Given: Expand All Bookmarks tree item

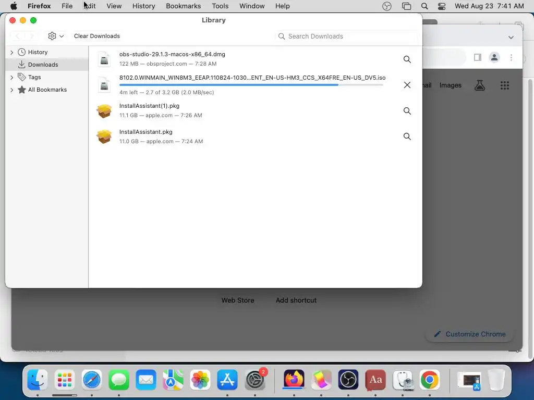Looking at the screenshot, I should 12,90.
